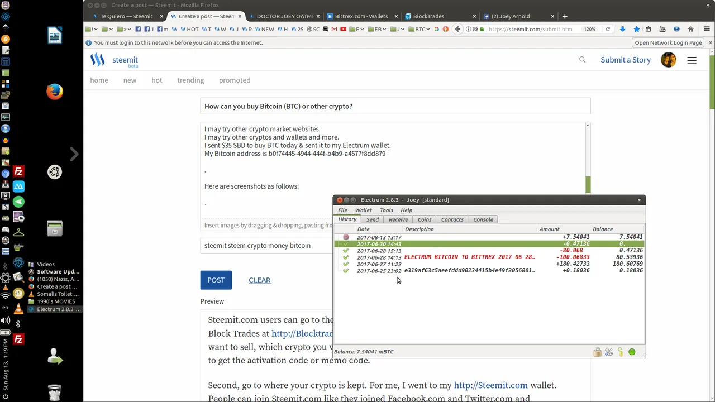Click the Steemit search magnifier icon
The image size is (715, 402).
[x=582, y=60]
